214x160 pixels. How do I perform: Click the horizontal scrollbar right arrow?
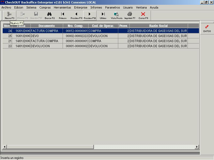197,147
